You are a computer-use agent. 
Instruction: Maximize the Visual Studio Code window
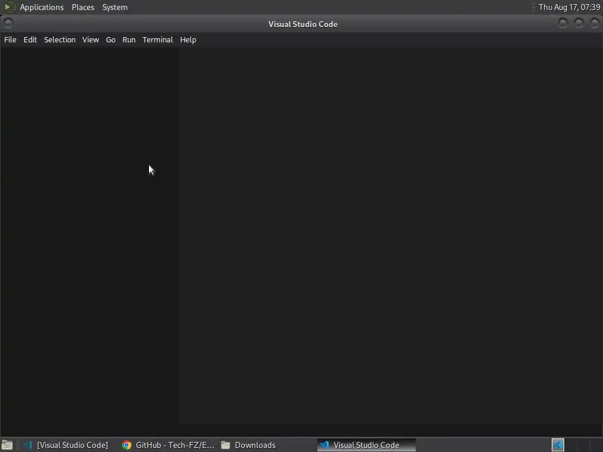pyautogui.click(x=579, y=24)
